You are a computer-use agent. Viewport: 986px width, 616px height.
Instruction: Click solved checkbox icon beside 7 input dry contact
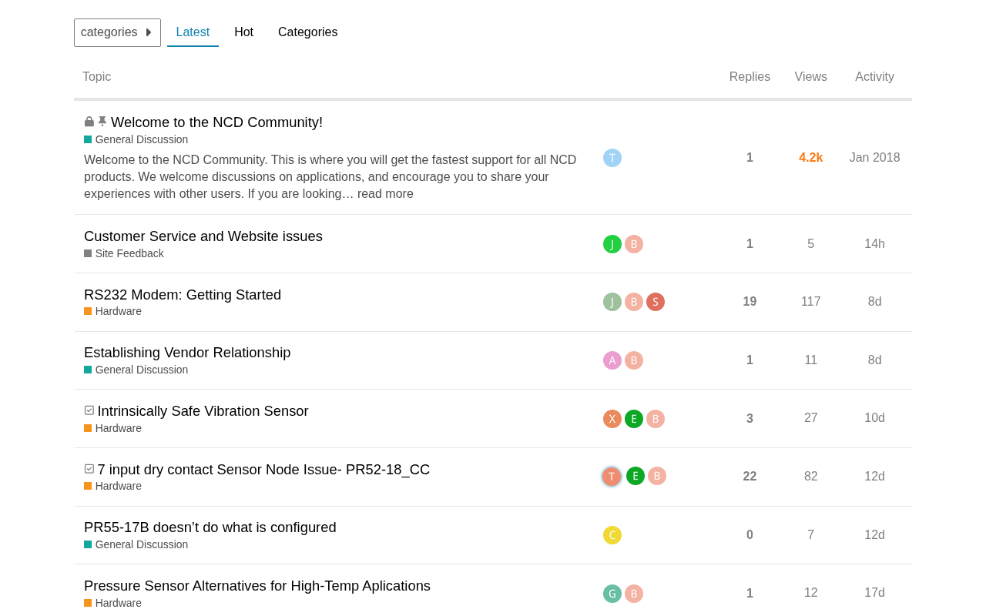pos(89,469)
